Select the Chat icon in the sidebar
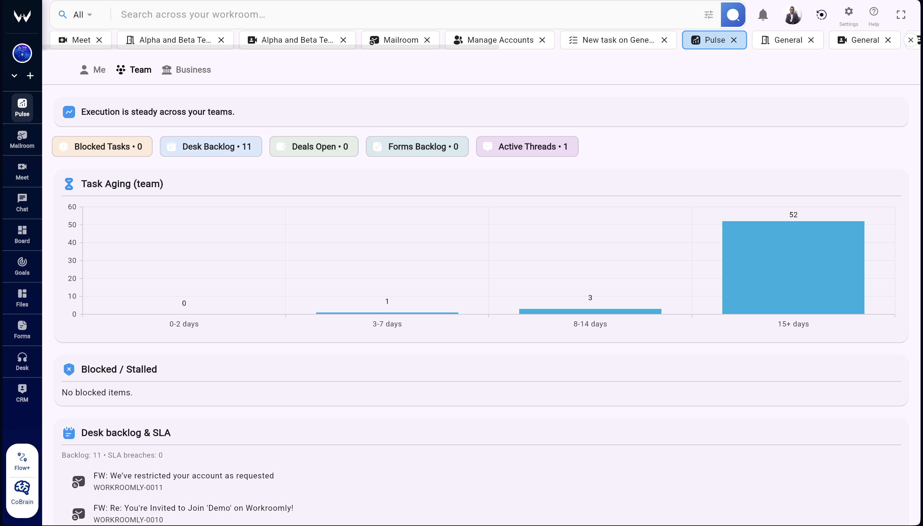The height and width of the screenshot is (526, 923). (22, 203)
